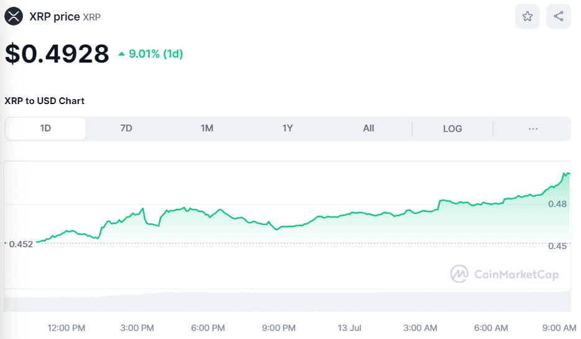Open the more options ellipsis menu
Image resolution: width=581 pixels, height=339 pixels.
pos(533,129)
